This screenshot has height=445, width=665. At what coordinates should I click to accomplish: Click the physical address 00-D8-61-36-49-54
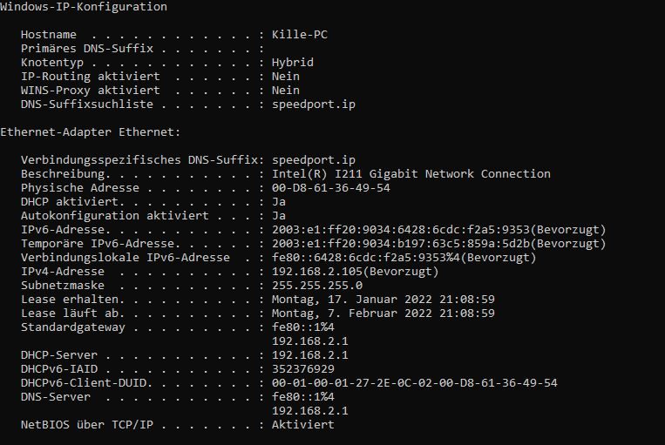[331, 188]
